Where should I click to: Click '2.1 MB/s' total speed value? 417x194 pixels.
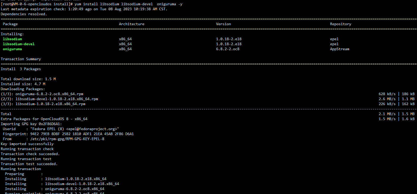point(387,114)
